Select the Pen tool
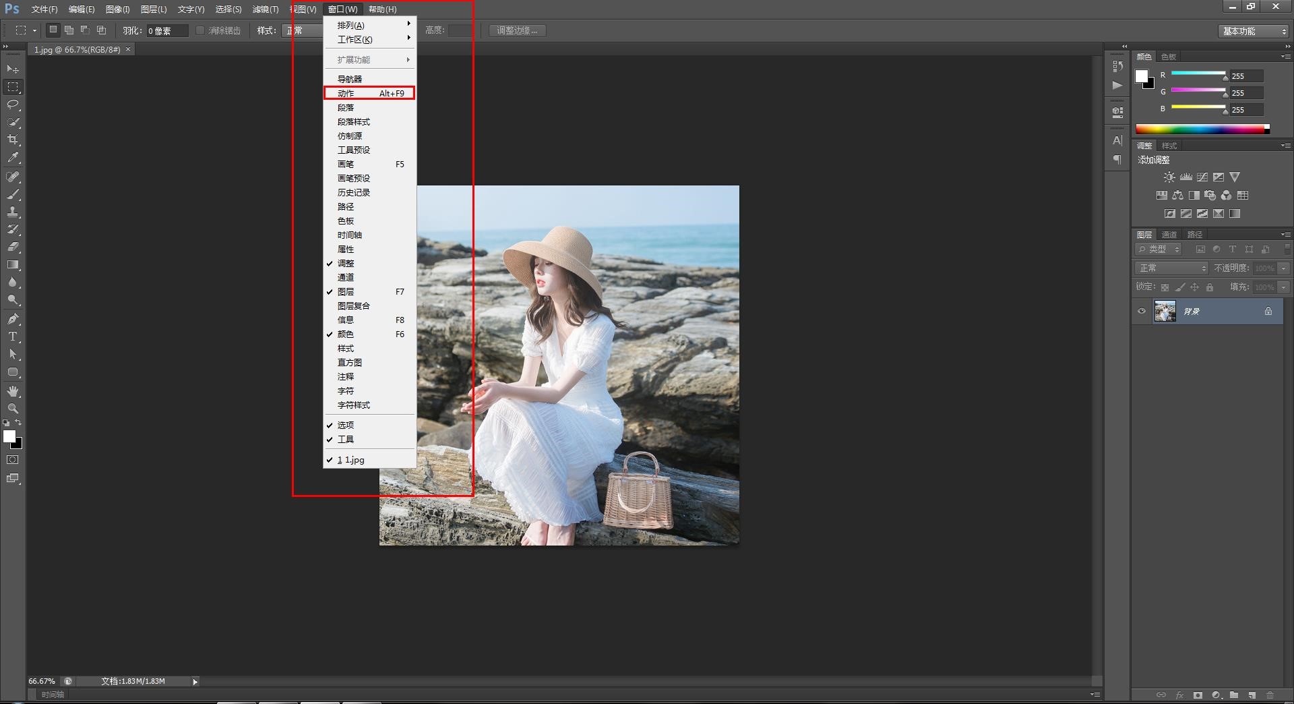The image size is (1294, 704). (x=13, y=319)
